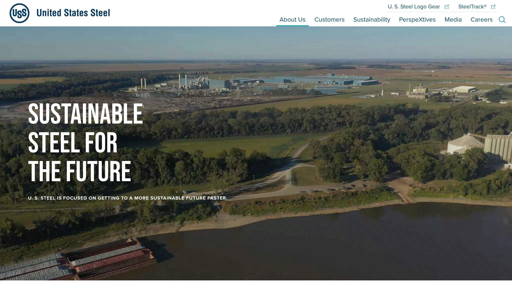Expand the Media navigation item
The image size is (512, 288).
[x=453, y=19]
